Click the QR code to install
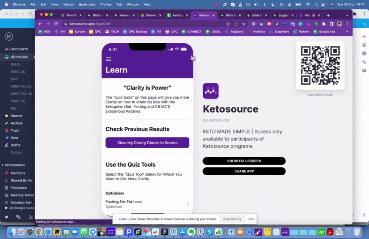Image resolution: width=369 pixels, height=239 pixels. click(x=320, y=66)
